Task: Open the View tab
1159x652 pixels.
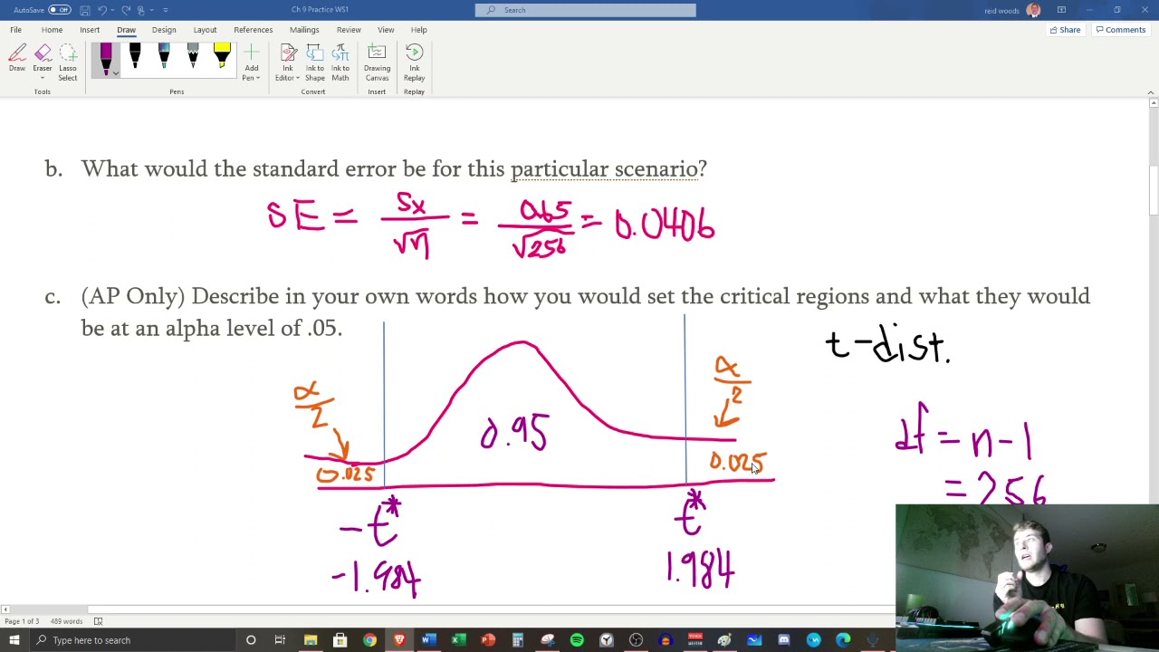Action: (386, 30)
